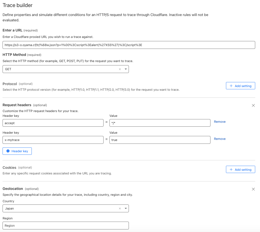The image size is (260, 232).
Task: Add a new Header key
Action: click(17, 151)
